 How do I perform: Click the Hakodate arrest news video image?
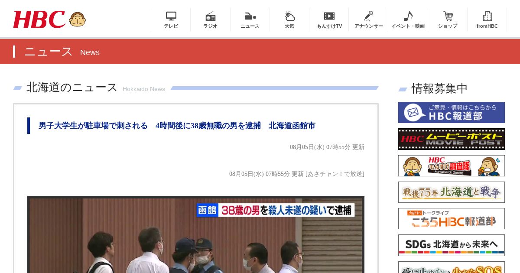point(196,235)
